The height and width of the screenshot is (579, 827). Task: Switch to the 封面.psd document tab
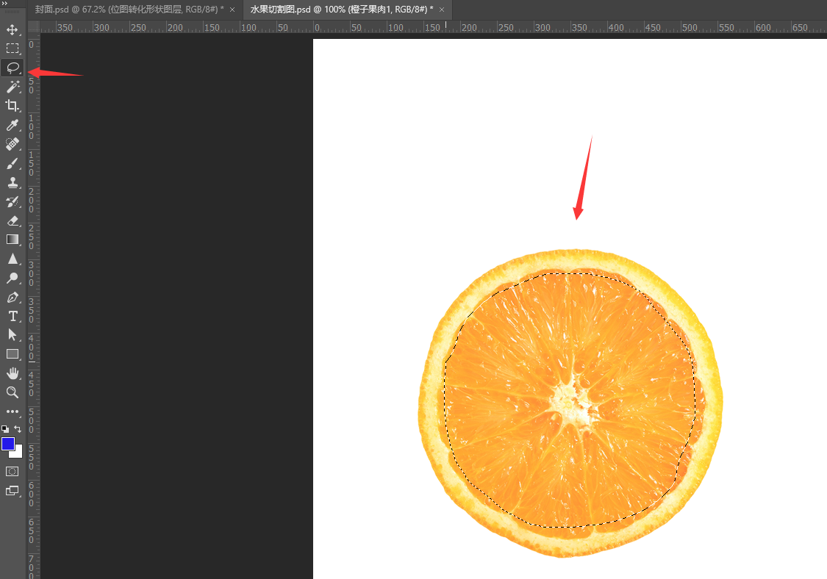pos(129,10)
